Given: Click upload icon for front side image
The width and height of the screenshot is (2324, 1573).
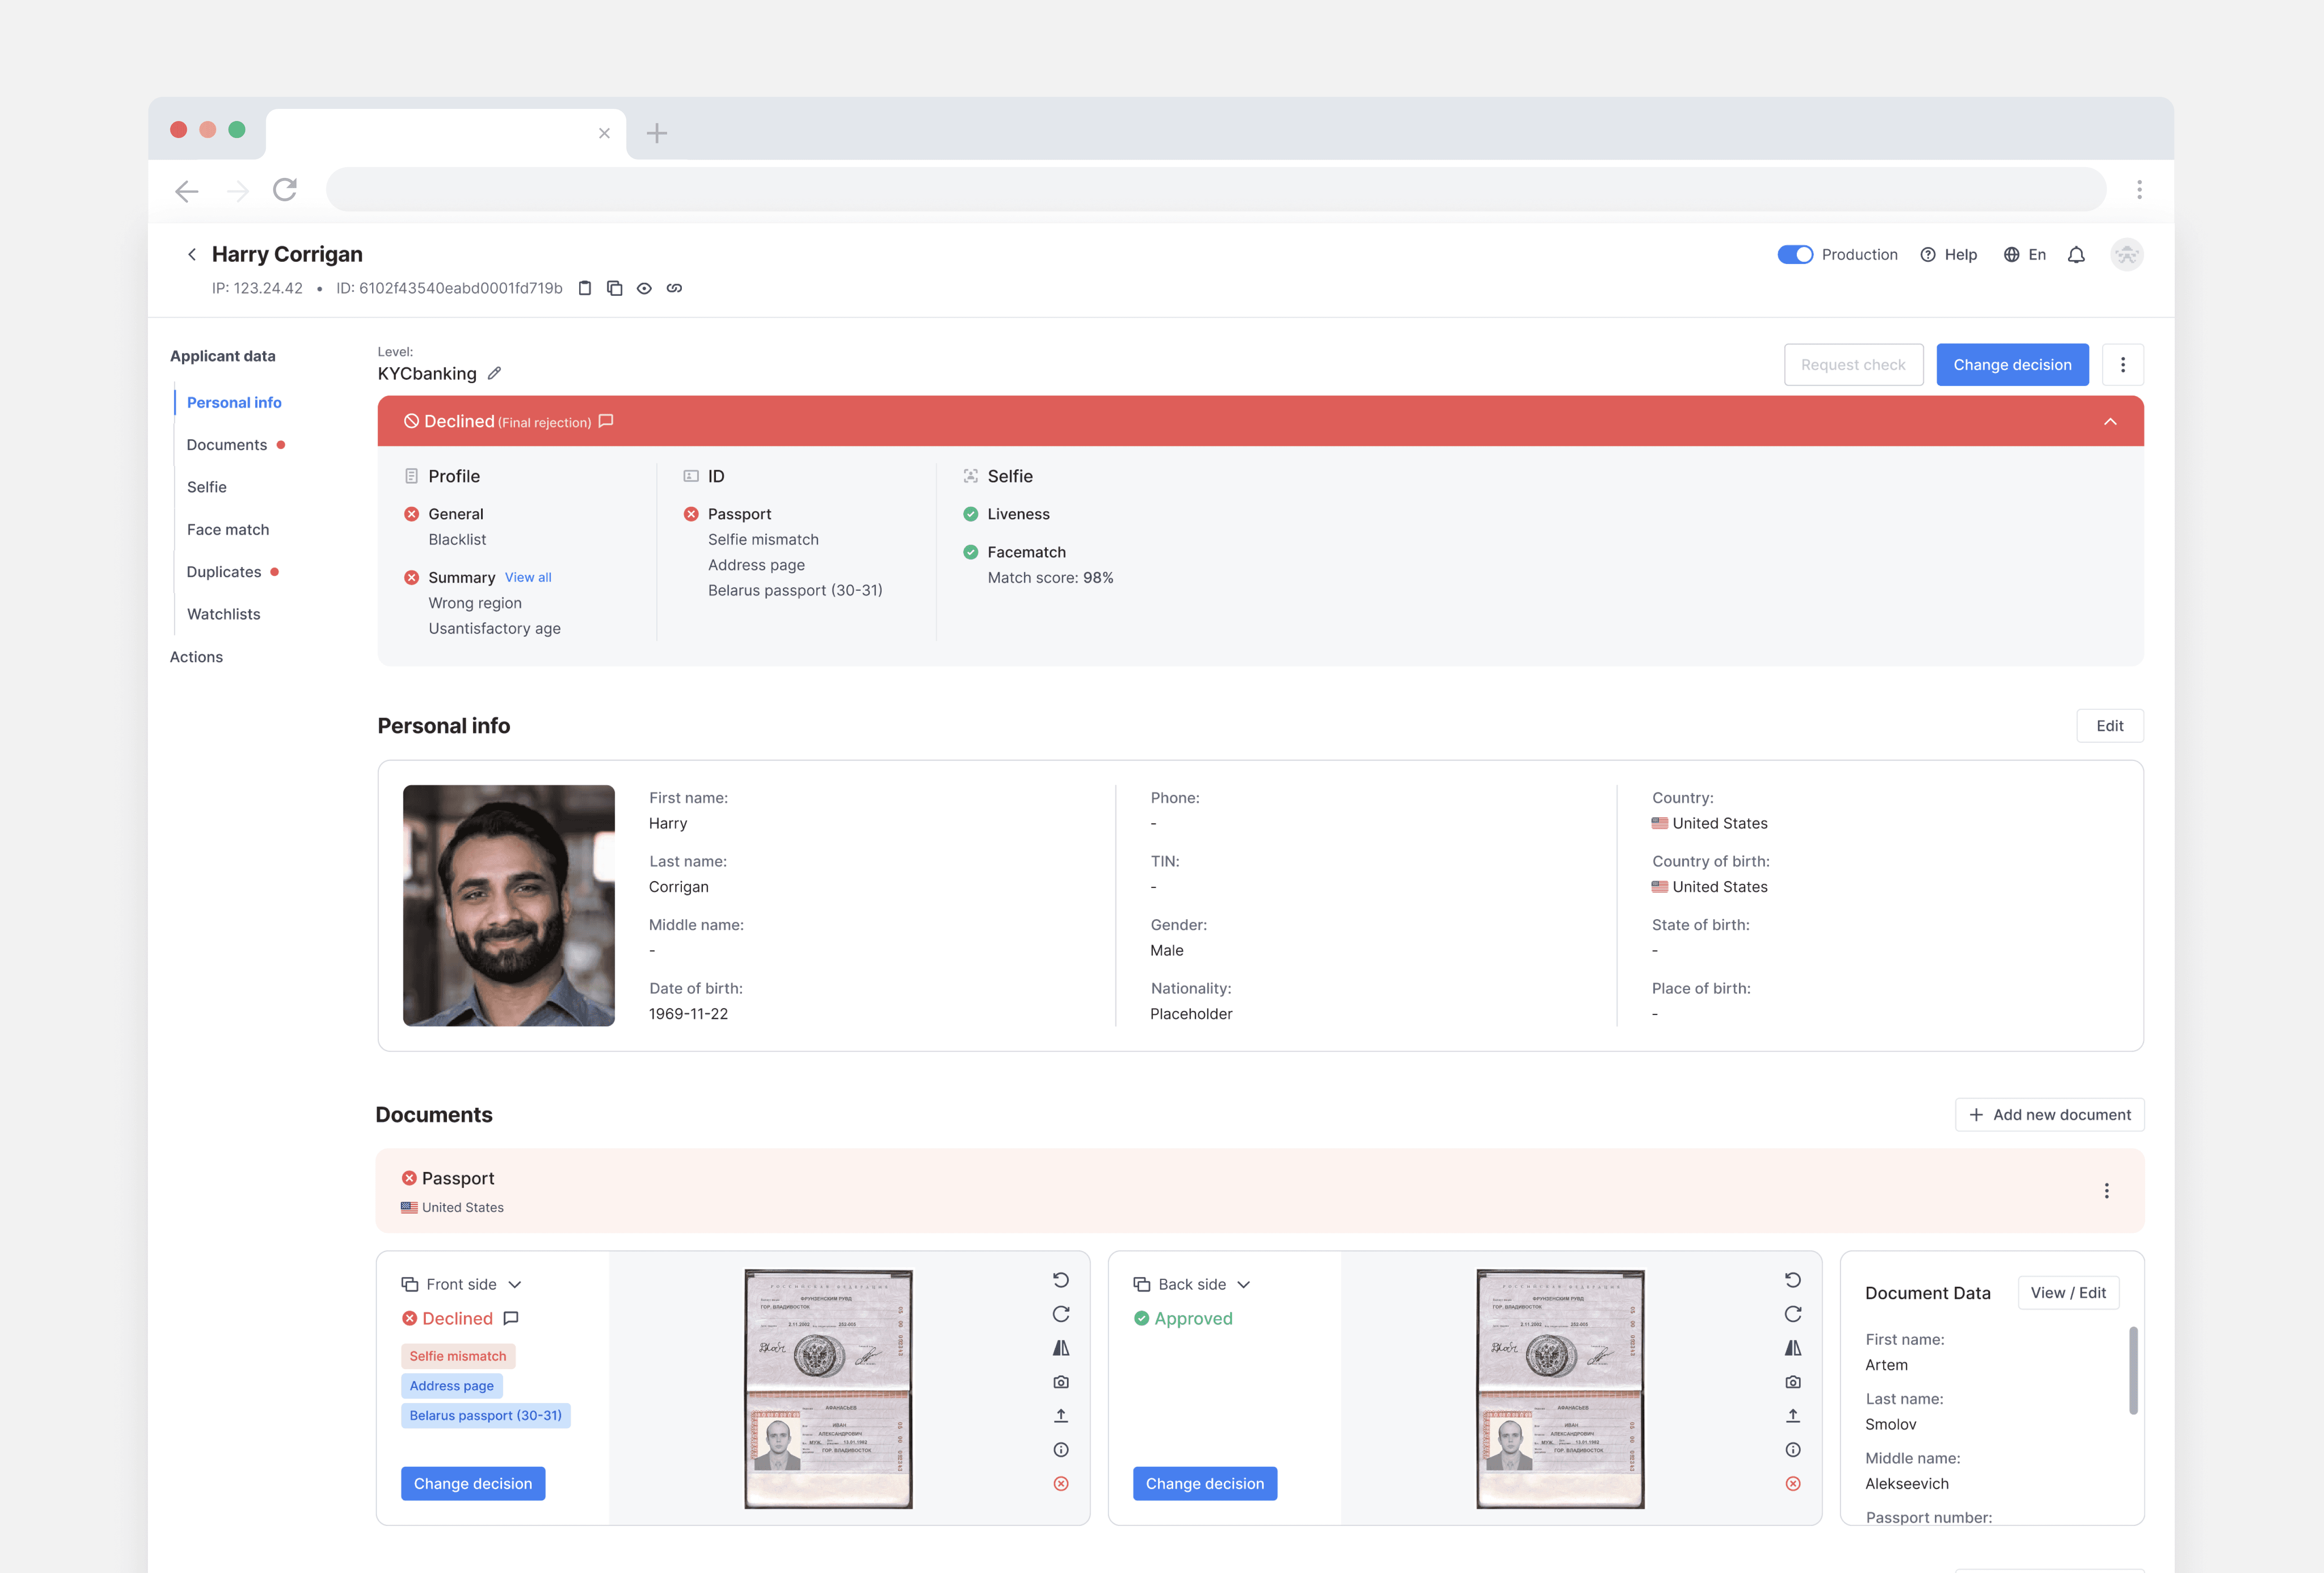Looking at the screenshot, I should [1061, 1416].
